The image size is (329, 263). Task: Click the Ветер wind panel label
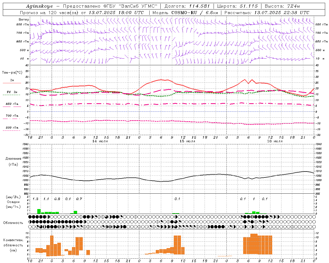(x=24, y=20)
